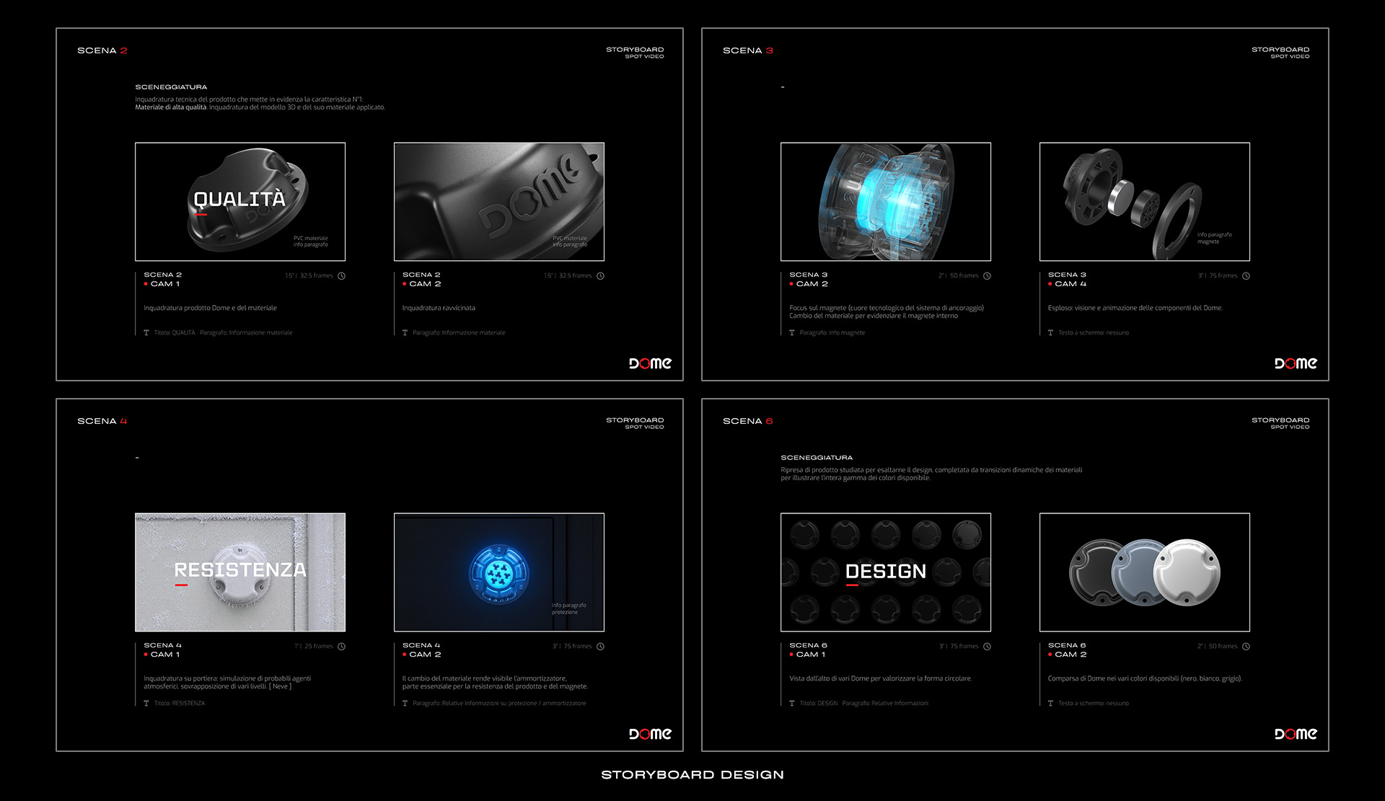Click the 'Inquadratura ravvicinata' description
1385x801 pixels.
[439, 308]
